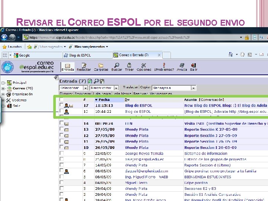This screenshot has width=268, height=201.
Task: Click the ESPOL round logo
Action: coord(7,67)
